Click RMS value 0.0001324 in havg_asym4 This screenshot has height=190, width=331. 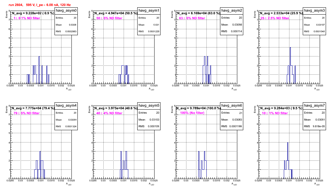click(x=71, y=127)
